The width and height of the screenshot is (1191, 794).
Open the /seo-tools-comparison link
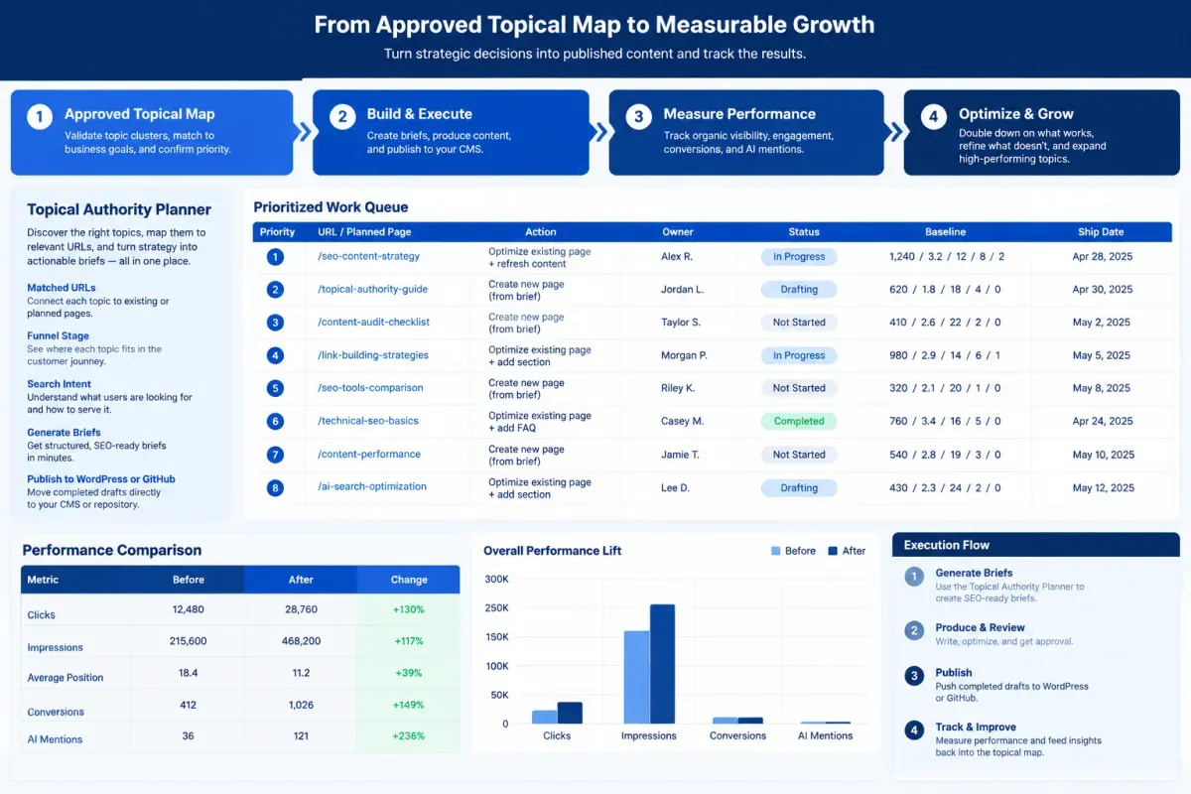coord(370,388)
